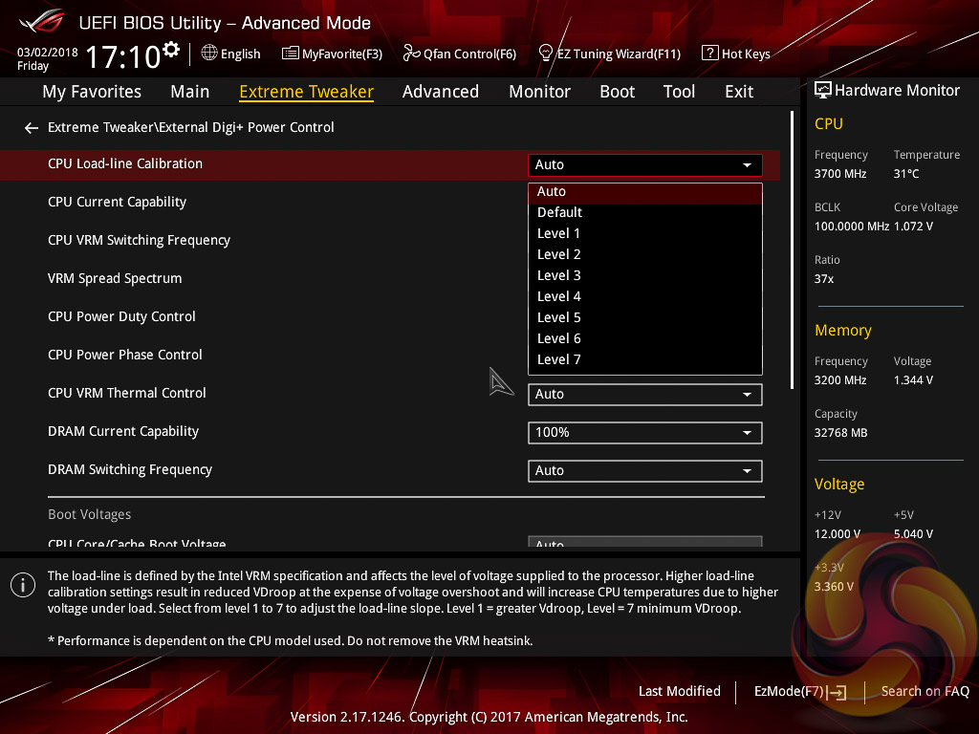This screenshot has width=979, height=734.
Task: Switch to EzMode(F7)
Action: coord(800,692)
